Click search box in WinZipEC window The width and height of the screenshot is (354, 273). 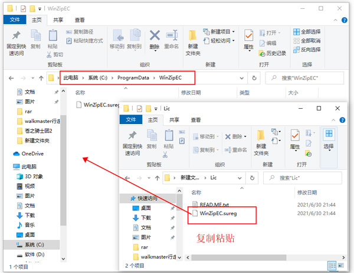click(x=304, y=78)
